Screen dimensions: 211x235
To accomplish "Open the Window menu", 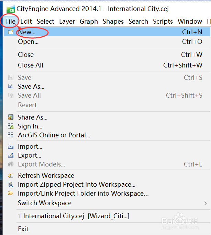I will point(190,21).
